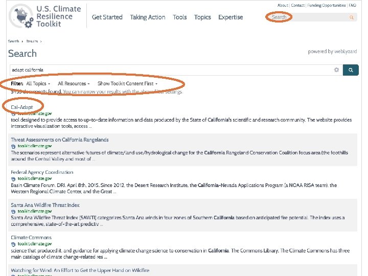Open Threat Assessments on California Rangelands result
This screenshot has width=368, height=276.
(x=60, y=140)
